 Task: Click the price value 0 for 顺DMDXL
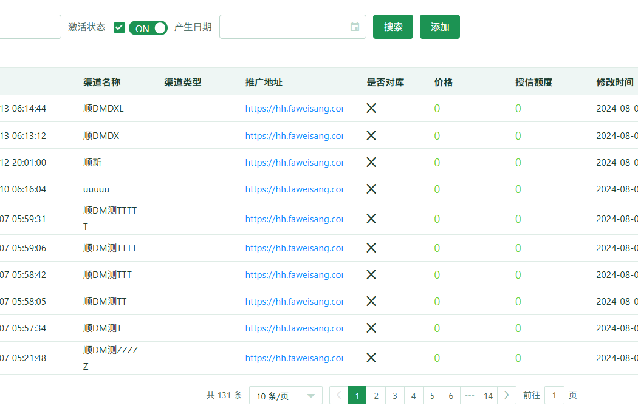(437, 109)
